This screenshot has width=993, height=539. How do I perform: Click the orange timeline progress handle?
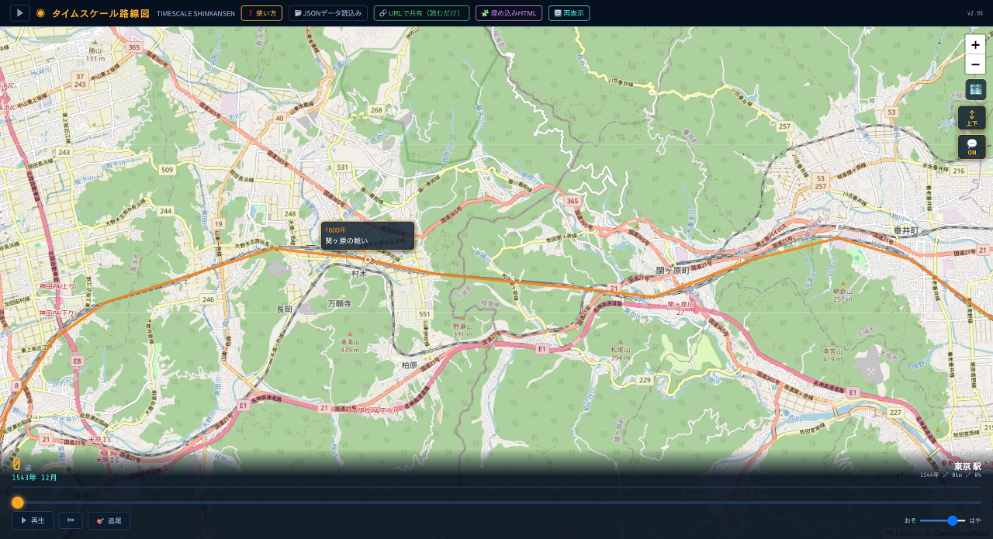tap(17, 503)
